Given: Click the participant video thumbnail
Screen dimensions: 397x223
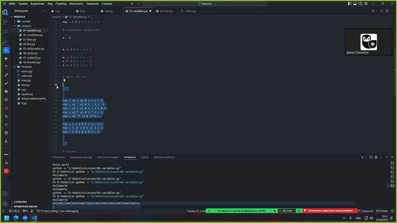Looking at the screenshot, I should coord(368,42).
